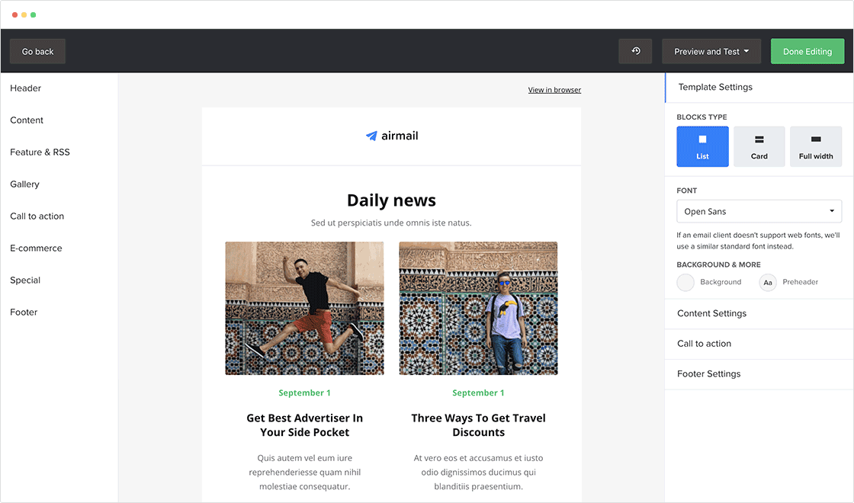Viewport: 854px width, 503px height.
Task: Click the Done Editing button
Action: point(807,51)
